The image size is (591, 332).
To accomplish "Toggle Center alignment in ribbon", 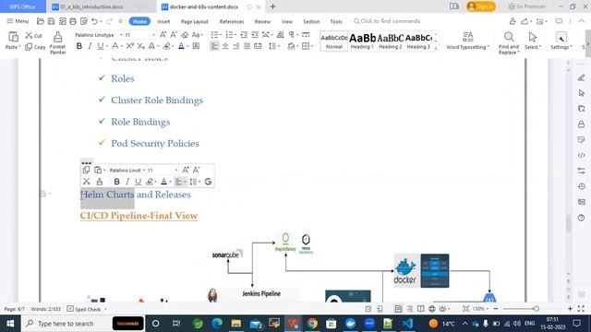I will (x=225, y=46).
